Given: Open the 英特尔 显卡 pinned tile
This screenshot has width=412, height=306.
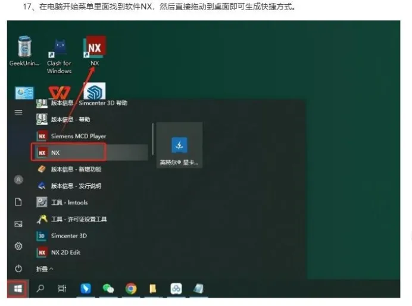Looking at the screenshot, I should (x=179, y=145).
